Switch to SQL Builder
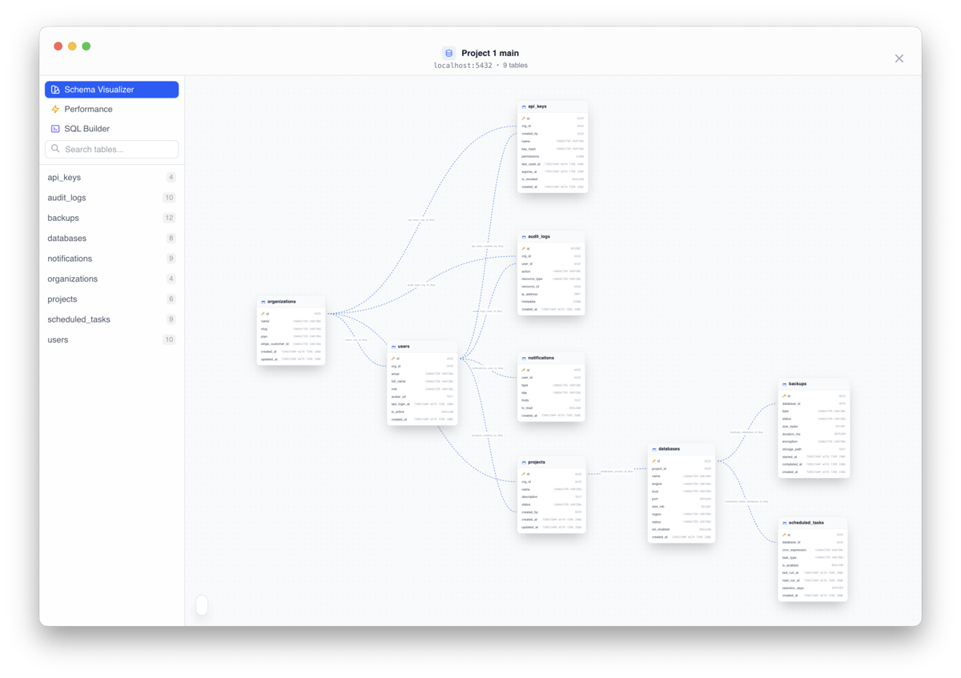 pos(86,129)
